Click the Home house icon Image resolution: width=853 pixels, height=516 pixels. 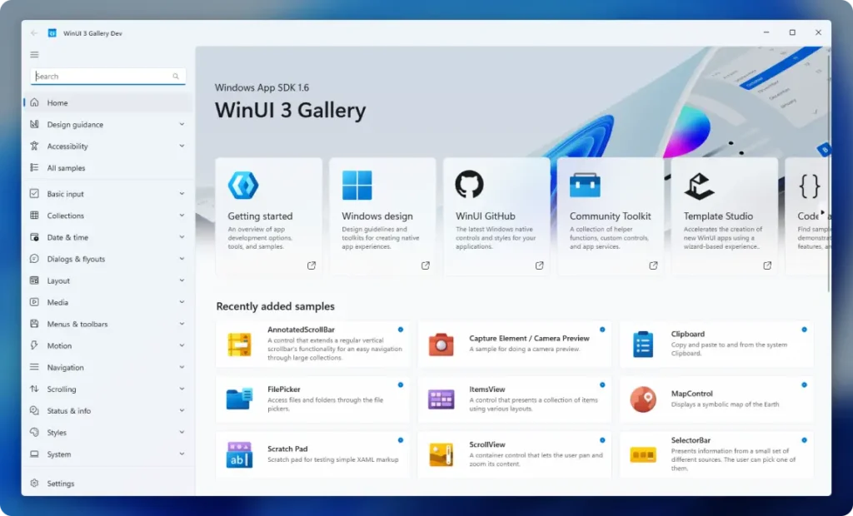pyautogui.click(x=34, y=102)
